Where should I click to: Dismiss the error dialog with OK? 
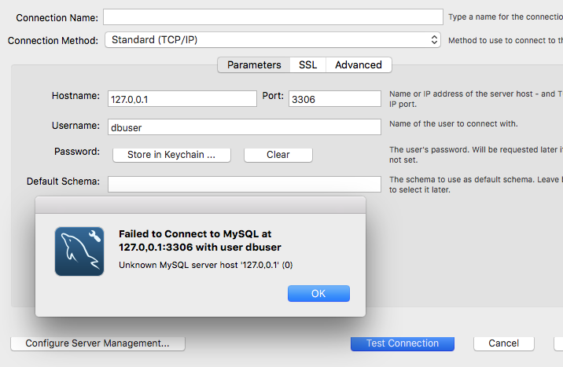tap(318, 294)
